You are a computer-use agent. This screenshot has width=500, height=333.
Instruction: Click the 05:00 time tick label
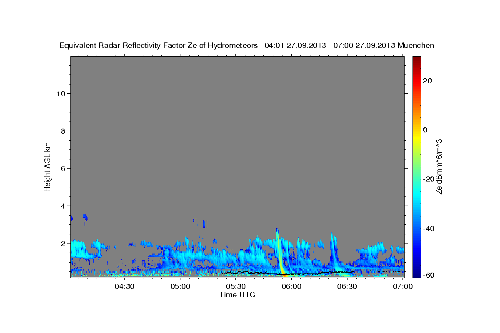[180, 286]
